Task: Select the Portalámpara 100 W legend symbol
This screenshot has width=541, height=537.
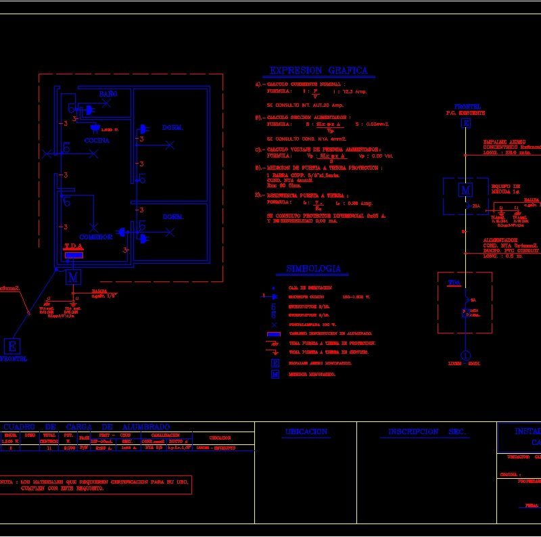Action: pyautogui.click(x=274, y=324)
